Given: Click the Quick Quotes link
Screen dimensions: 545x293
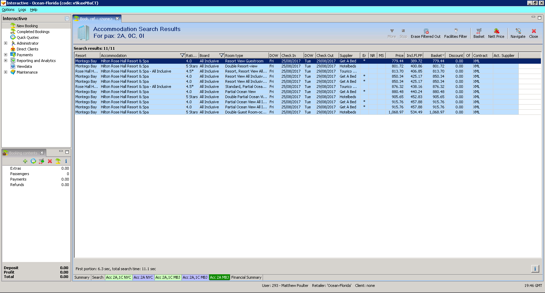Looking at the screenshot, I should 28,37.
